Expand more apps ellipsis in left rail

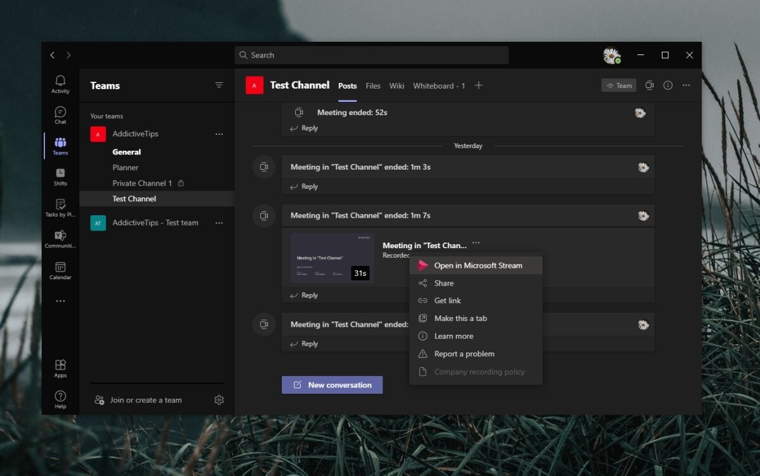[60, 301]
